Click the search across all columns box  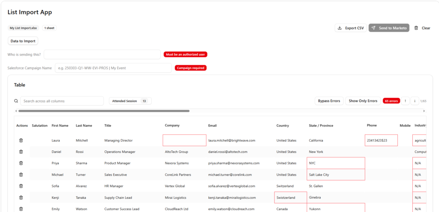click(x=62, y=101)
